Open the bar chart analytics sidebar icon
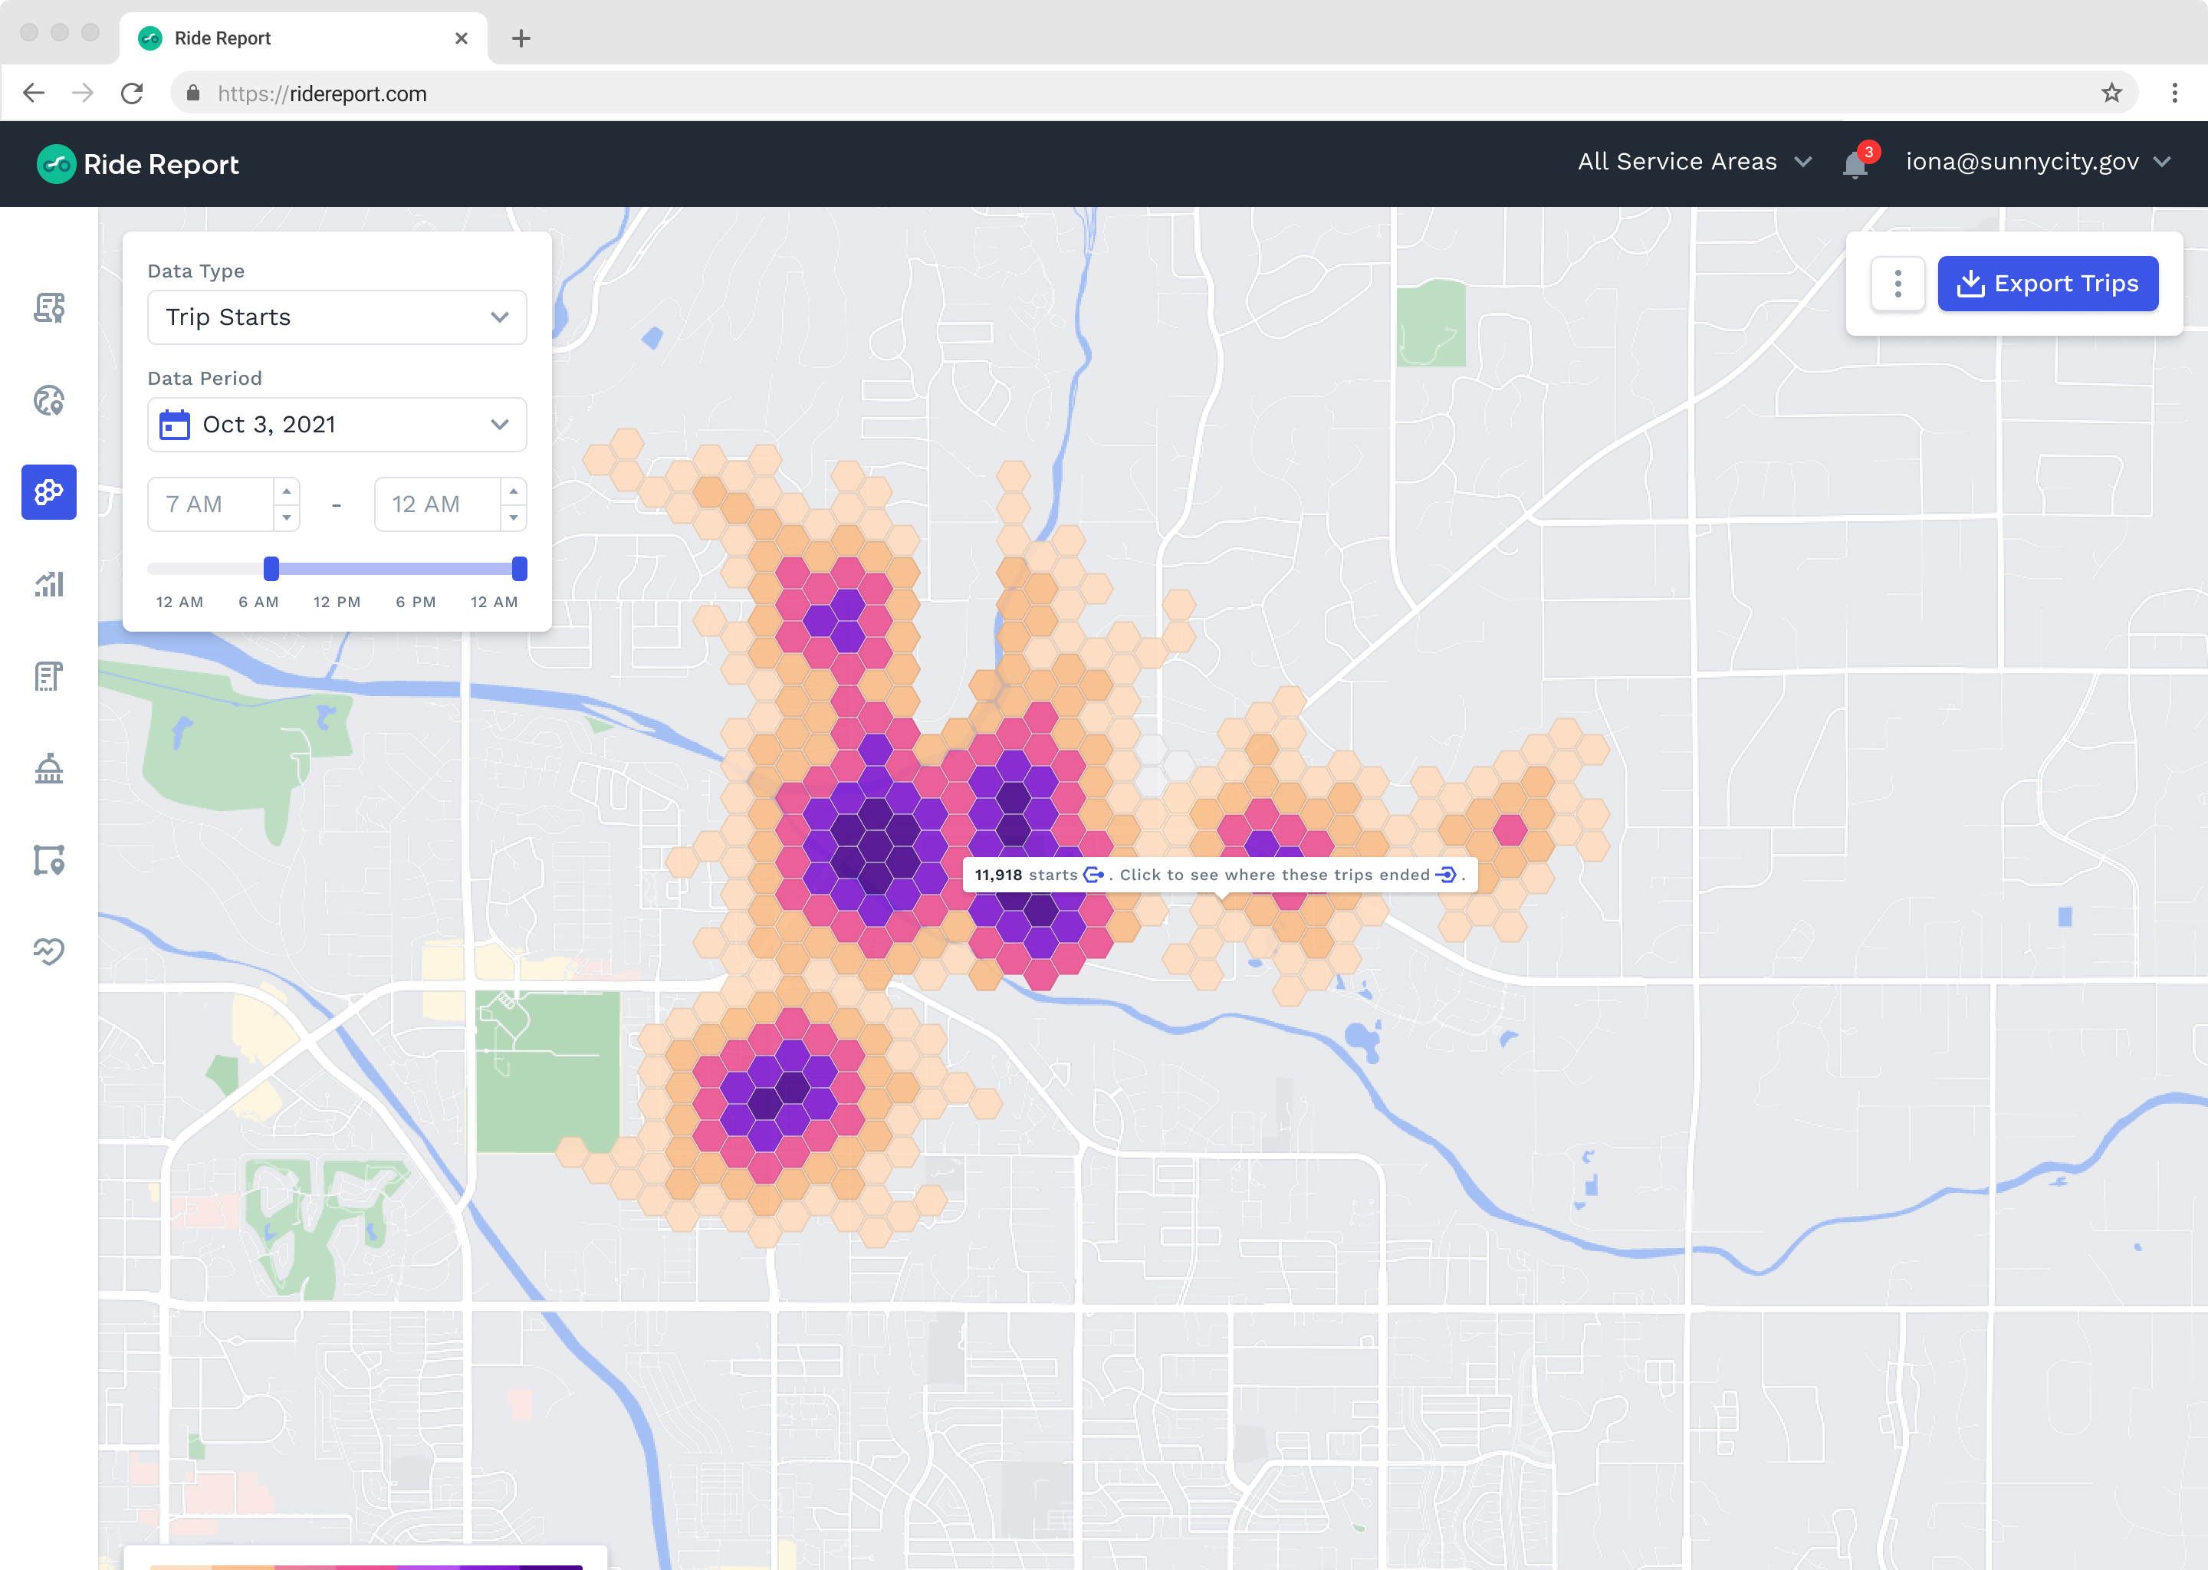The image size is (2208, 1570). coord(49,584)
